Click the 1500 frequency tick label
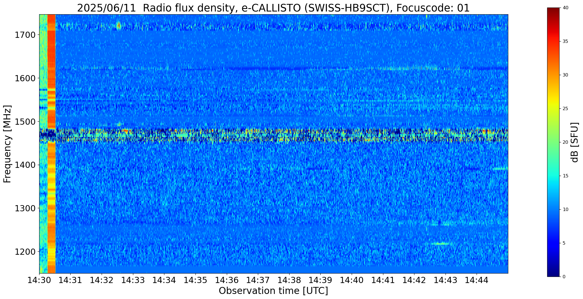The width and height of the screenshot is (583, 299). [25, 122]
